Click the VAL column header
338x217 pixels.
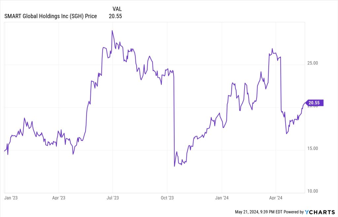(117, 9)
